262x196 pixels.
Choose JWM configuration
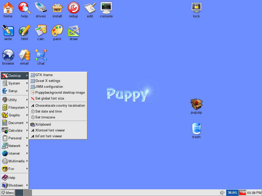point(58,87)
